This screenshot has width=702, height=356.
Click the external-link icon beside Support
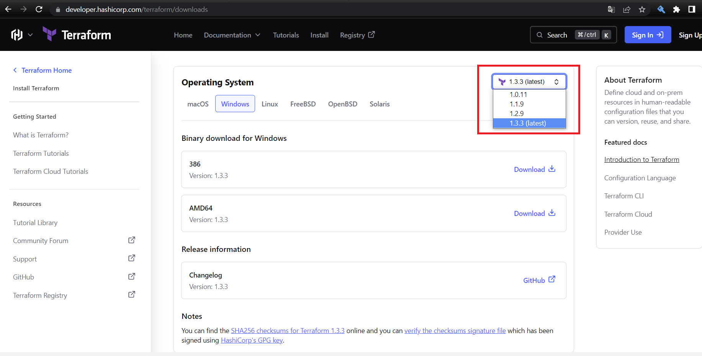(x=131, y=258)
